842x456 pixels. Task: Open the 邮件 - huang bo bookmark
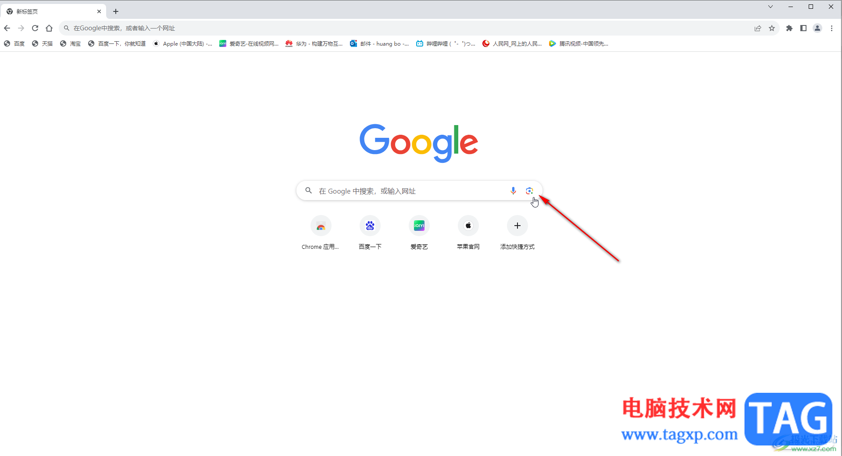pyautogui.click(x=380, y=43)
